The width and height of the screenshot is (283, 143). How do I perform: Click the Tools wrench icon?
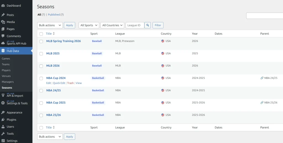coord(3,133)
